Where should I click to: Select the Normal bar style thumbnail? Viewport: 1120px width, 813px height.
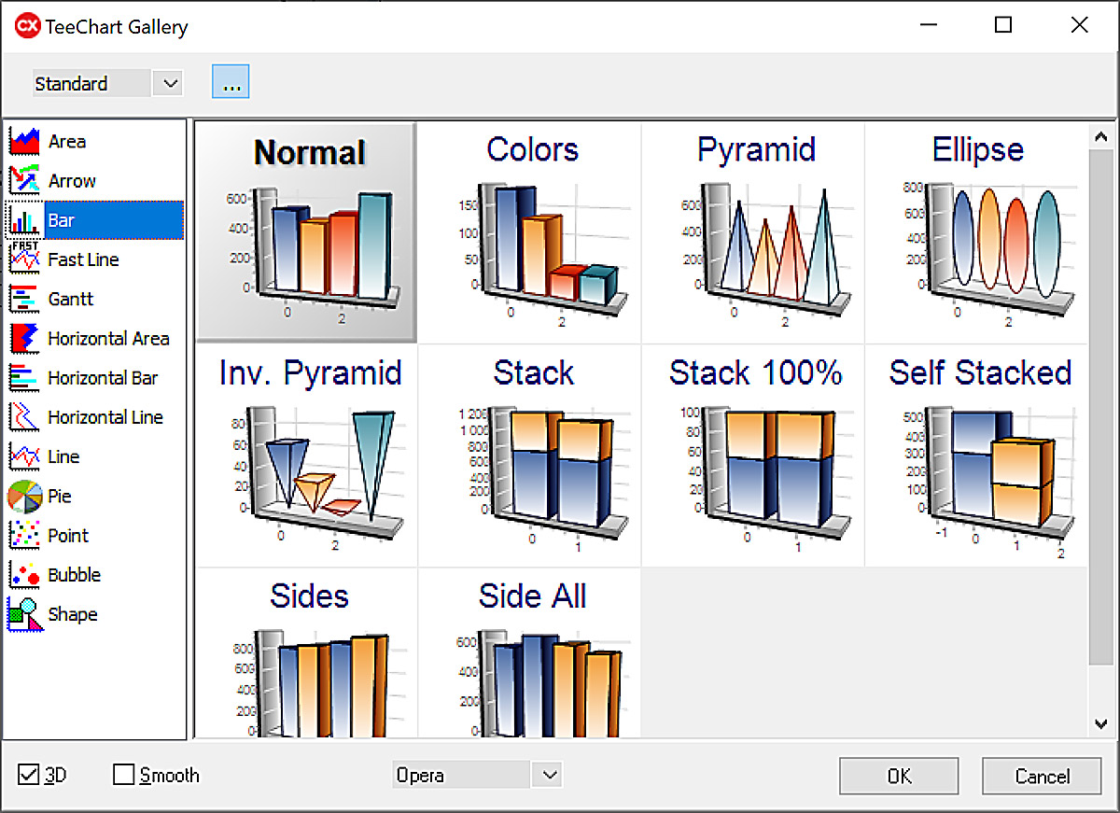pyautogui.click(x=307, y=232)
